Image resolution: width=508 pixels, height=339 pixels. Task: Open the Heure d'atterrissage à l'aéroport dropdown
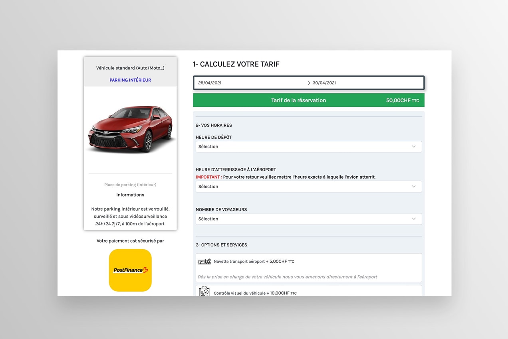coord(308,186)
